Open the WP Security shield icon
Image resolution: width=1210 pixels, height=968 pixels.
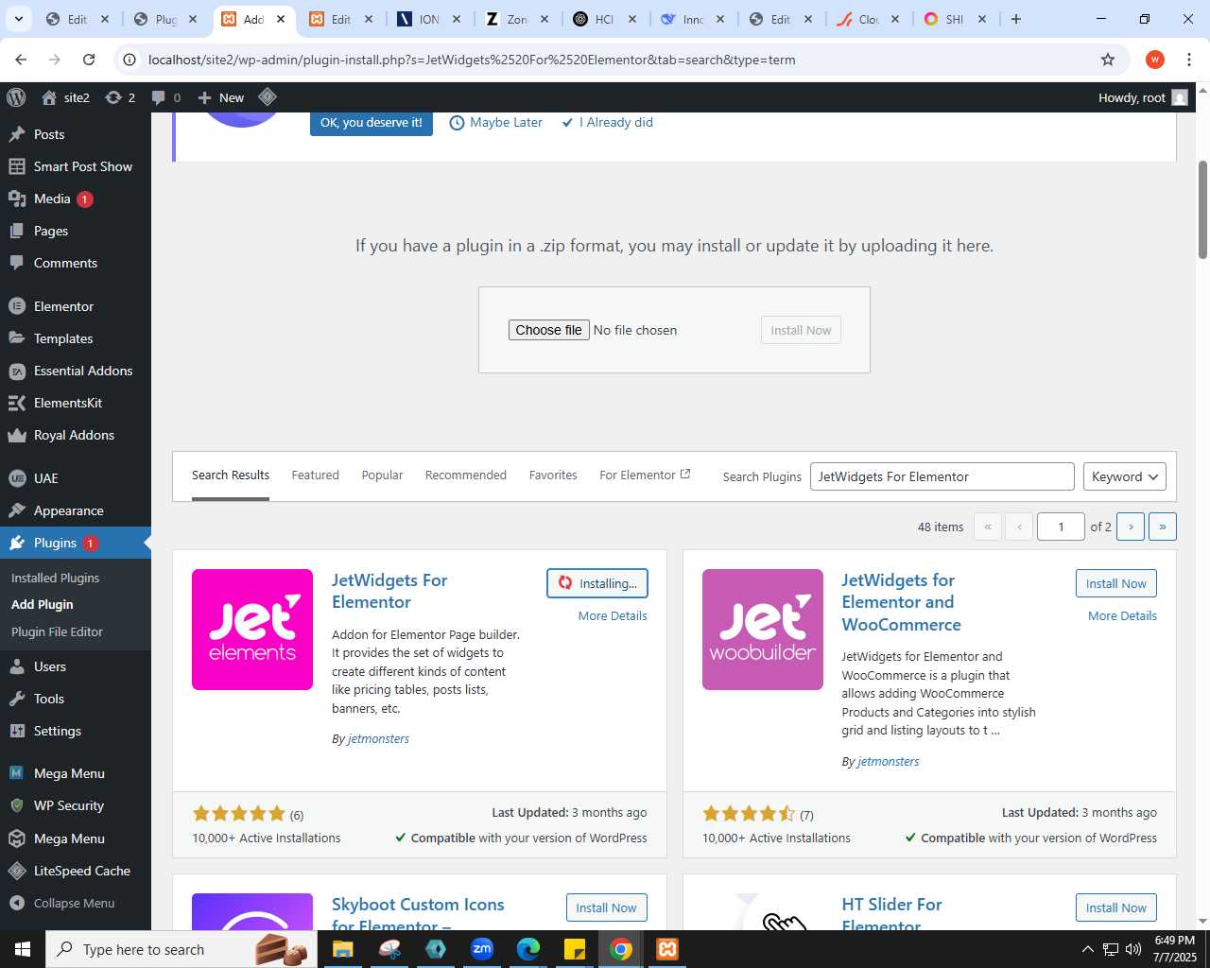[16, 805]
